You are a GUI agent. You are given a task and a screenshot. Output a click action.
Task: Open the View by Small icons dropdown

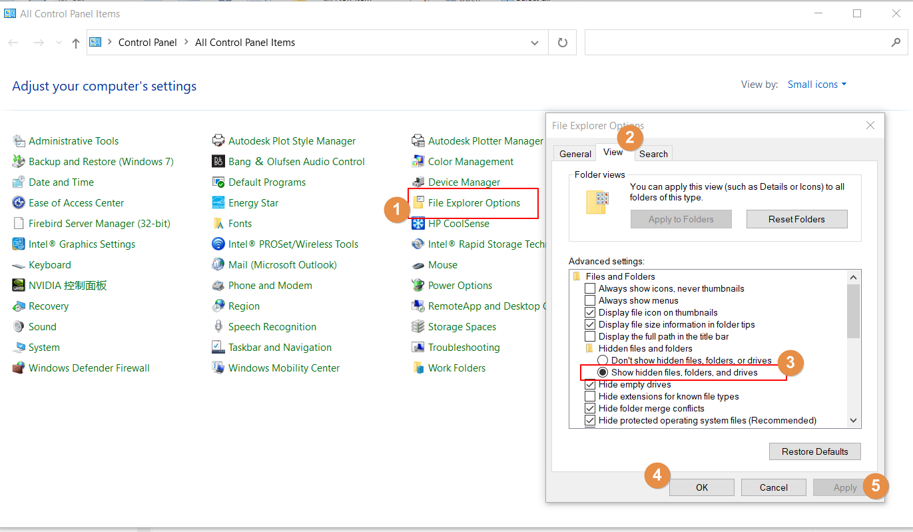coord(817,85)
